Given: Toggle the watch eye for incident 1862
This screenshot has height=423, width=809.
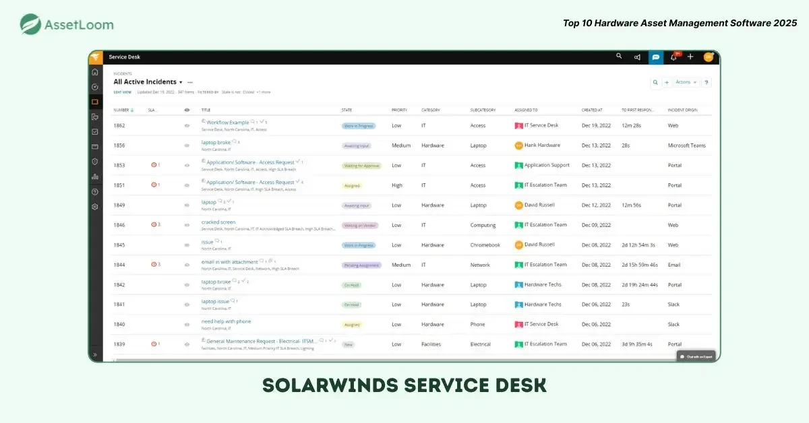Looking at the screenshot, I should pyautogui.click(x=187, y=126).
